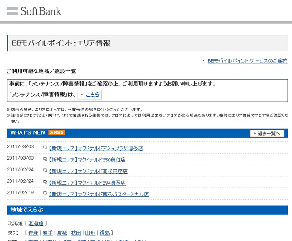Image resolution: width=292 pixels, height=241 pixels.
Task: Open マクドナルド博多バスターミナル店 news link
Action: [99, 194]
